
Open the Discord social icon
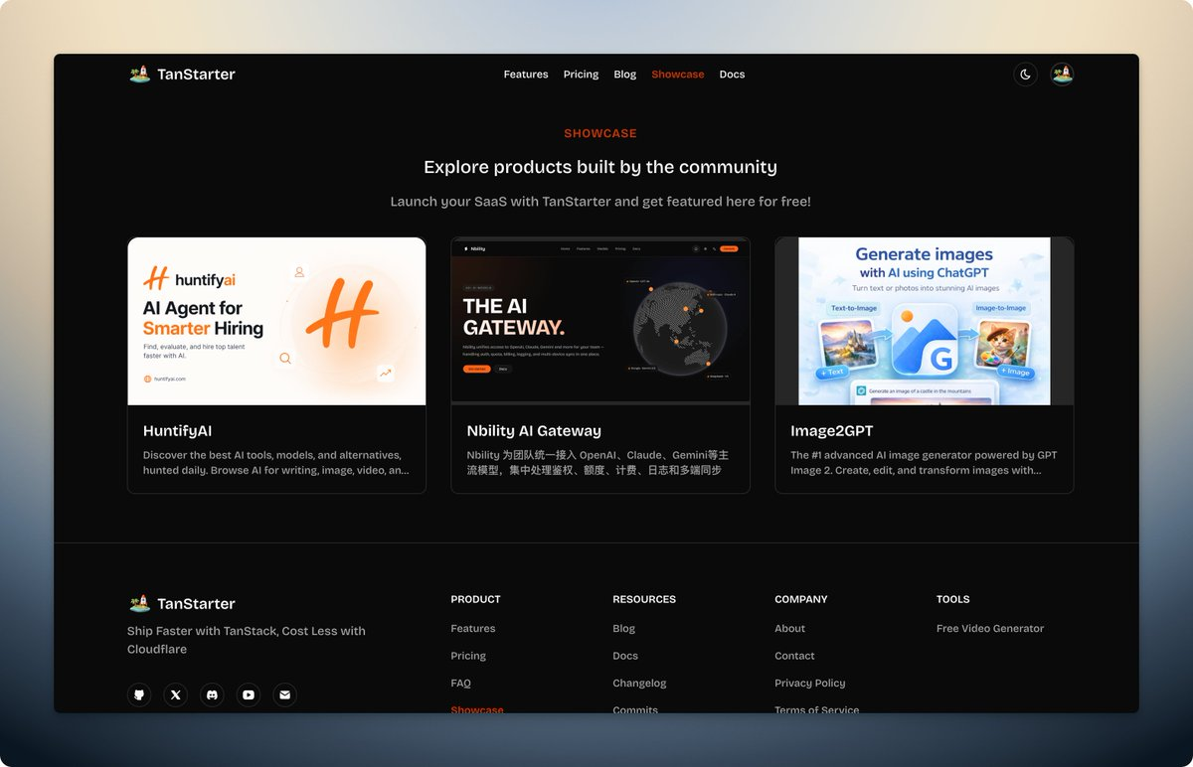pyautogui.click(x=212, y=695)
